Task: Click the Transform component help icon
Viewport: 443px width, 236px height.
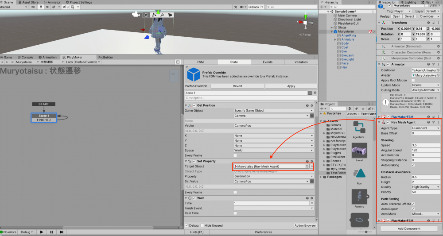Action: (x=428, y=23)
